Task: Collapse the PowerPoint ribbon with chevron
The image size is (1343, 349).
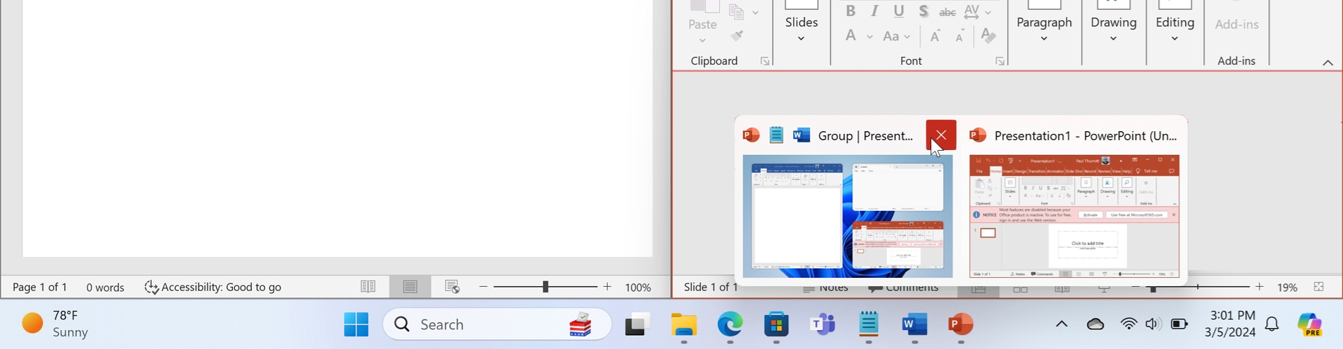Action: coord(1328,63)
